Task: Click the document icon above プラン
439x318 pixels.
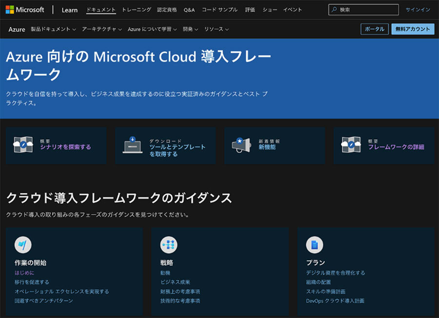Action: 314,245
